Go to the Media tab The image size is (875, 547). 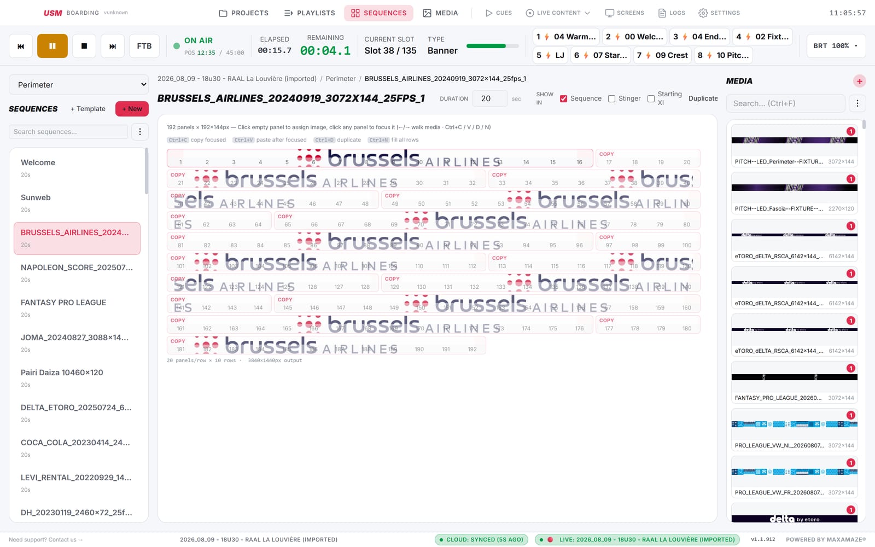coord(440,13)
